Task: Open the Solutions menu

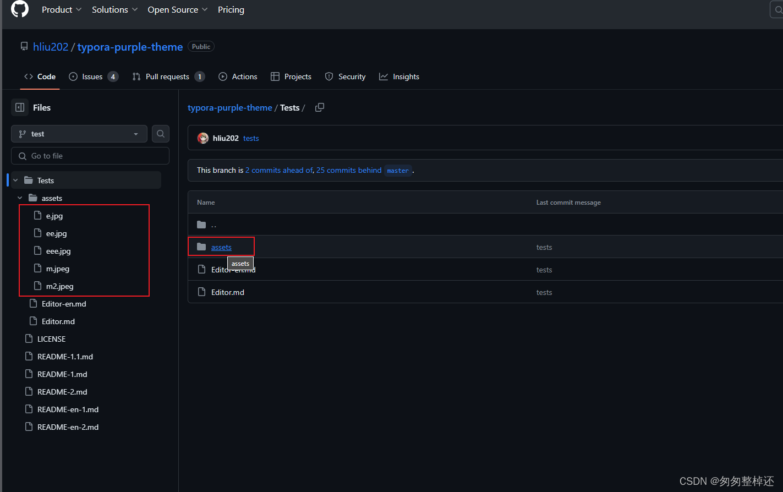Action: pos(115,10)
